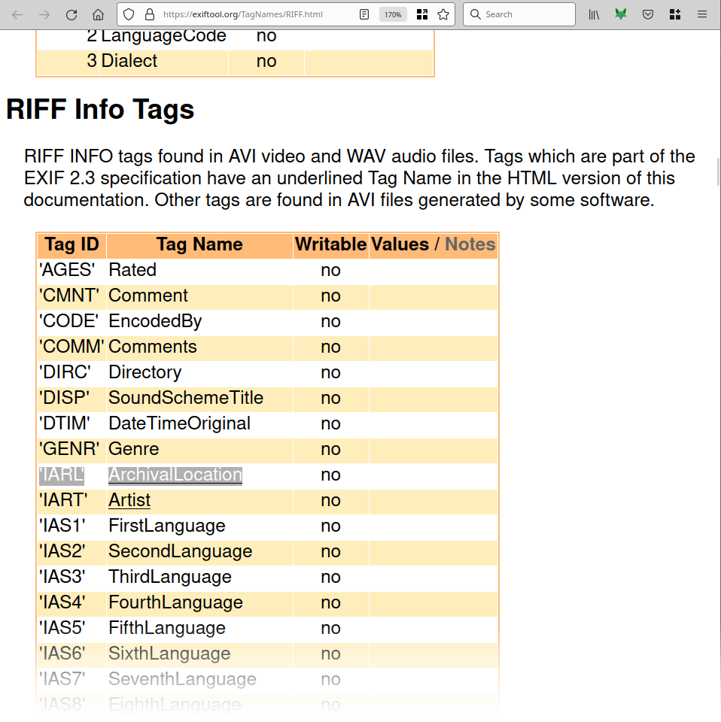Screen dimensions: 721x722
Task: Click the vertical page scrollbar thumb
Action: pos(718,171)
